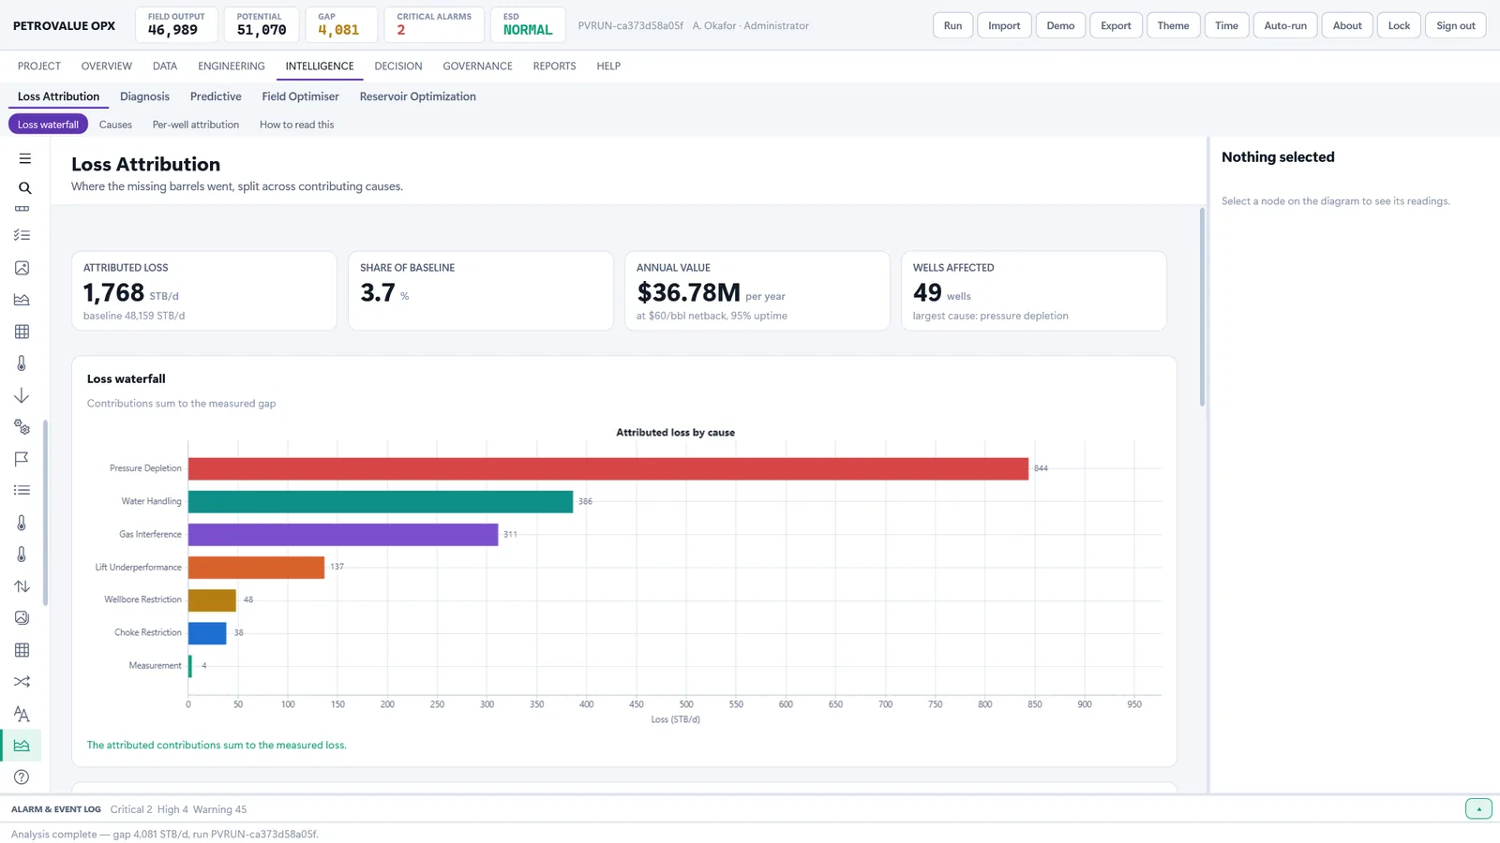Screen dimensions: 1500x843
Task: Click the red Pressure Depletion bar
Action: (x=608, y=468)
